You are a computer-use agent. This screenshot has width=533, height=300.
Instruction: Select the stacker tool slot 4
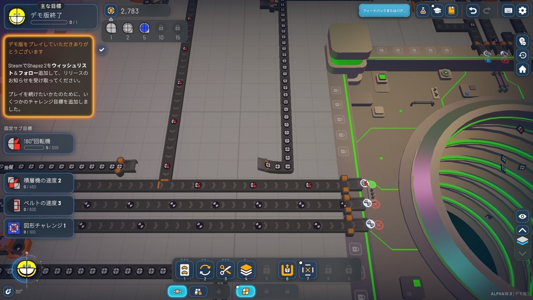(x=246, y=270)
